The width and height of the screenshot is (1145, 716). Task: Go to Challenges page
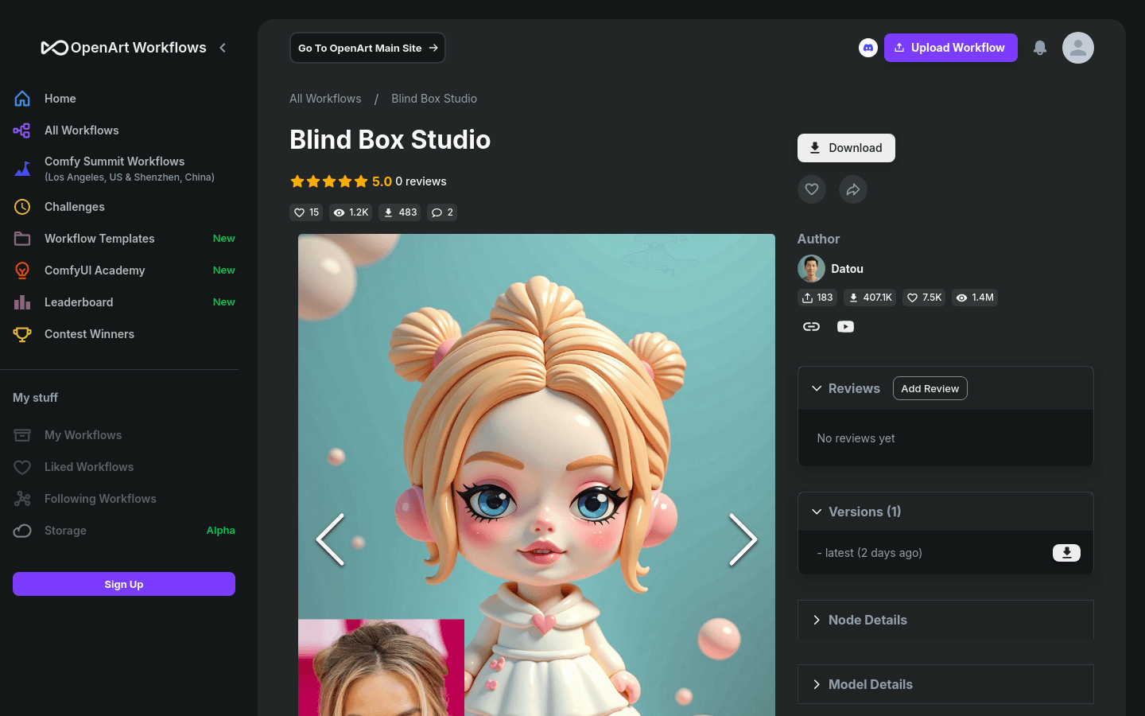[x=75, y=207]
